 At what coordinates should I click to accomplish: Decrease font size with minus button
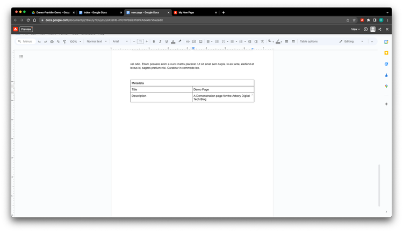point(134,41)
